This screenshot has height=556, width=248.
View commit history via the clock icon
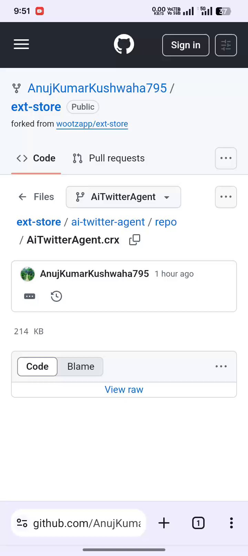coord(56,296)
